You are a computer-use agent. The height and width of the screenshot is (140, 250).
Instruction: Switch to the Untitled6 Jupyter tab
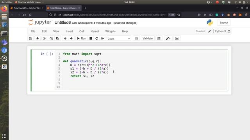(64, 8)
